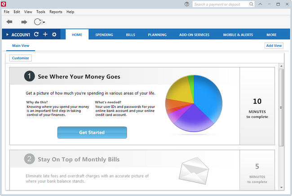292x196 pixels.
Task: Click the 'Why do this?' label
Action: (37, 102)
